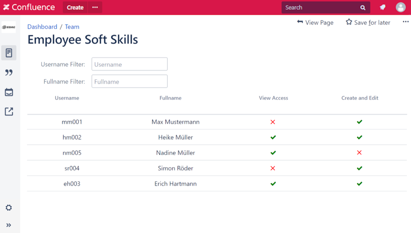Open the Pages icon in the sidebar
The width and height of the screenshot is (411, 233).
point(8,53)
